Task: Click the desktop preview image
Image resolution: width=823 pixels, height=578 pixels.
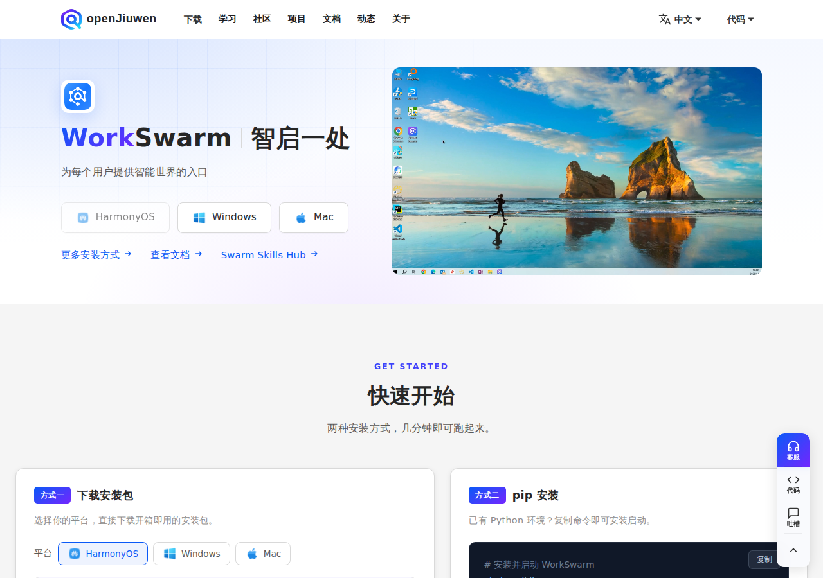Action: pos(577,171)
